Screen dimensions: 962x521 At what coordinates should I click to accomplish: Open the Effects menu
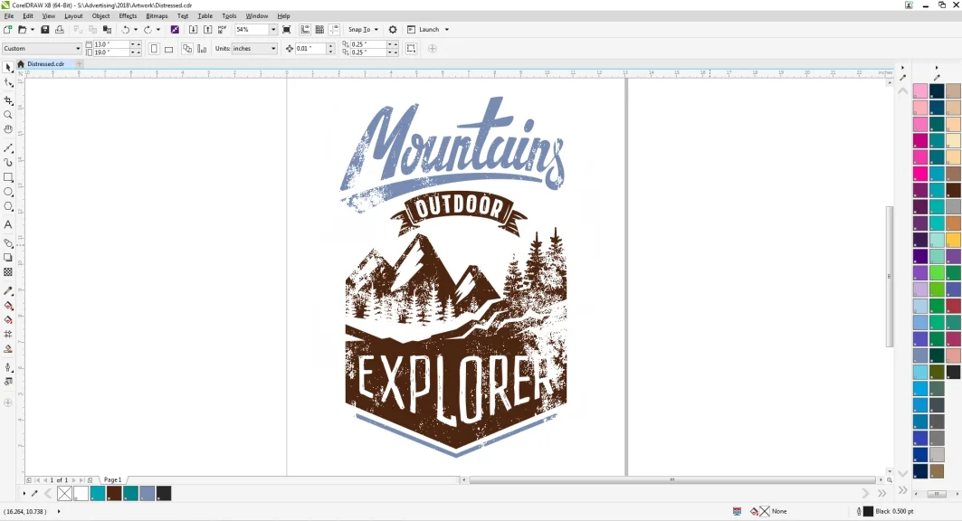pyautogui.click(x=128, y=16)
